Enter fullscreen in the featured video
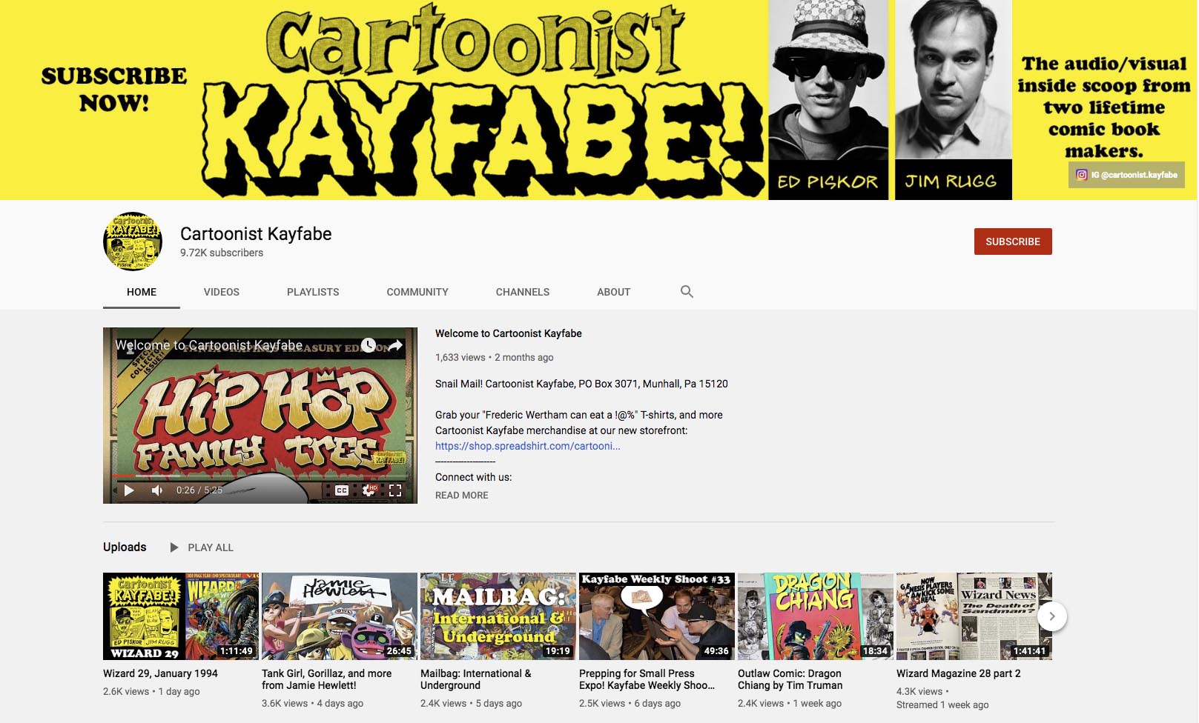Screen dimensions: 1199x723 click(x=395, y=490)
